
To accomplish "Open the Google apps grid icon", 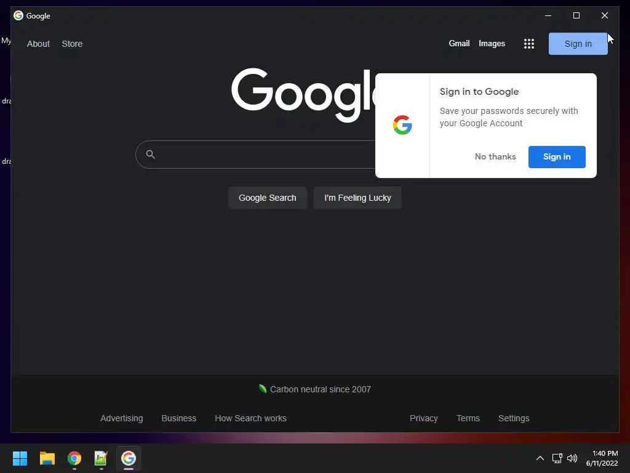I will point(528,44).
